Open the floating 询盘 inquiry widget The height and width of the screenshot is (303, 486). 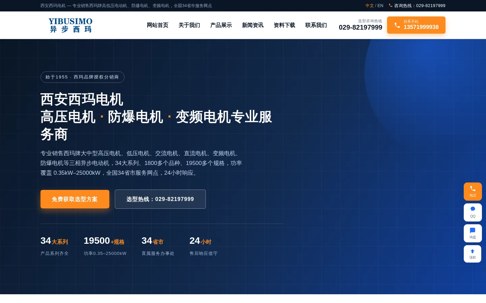473,233
